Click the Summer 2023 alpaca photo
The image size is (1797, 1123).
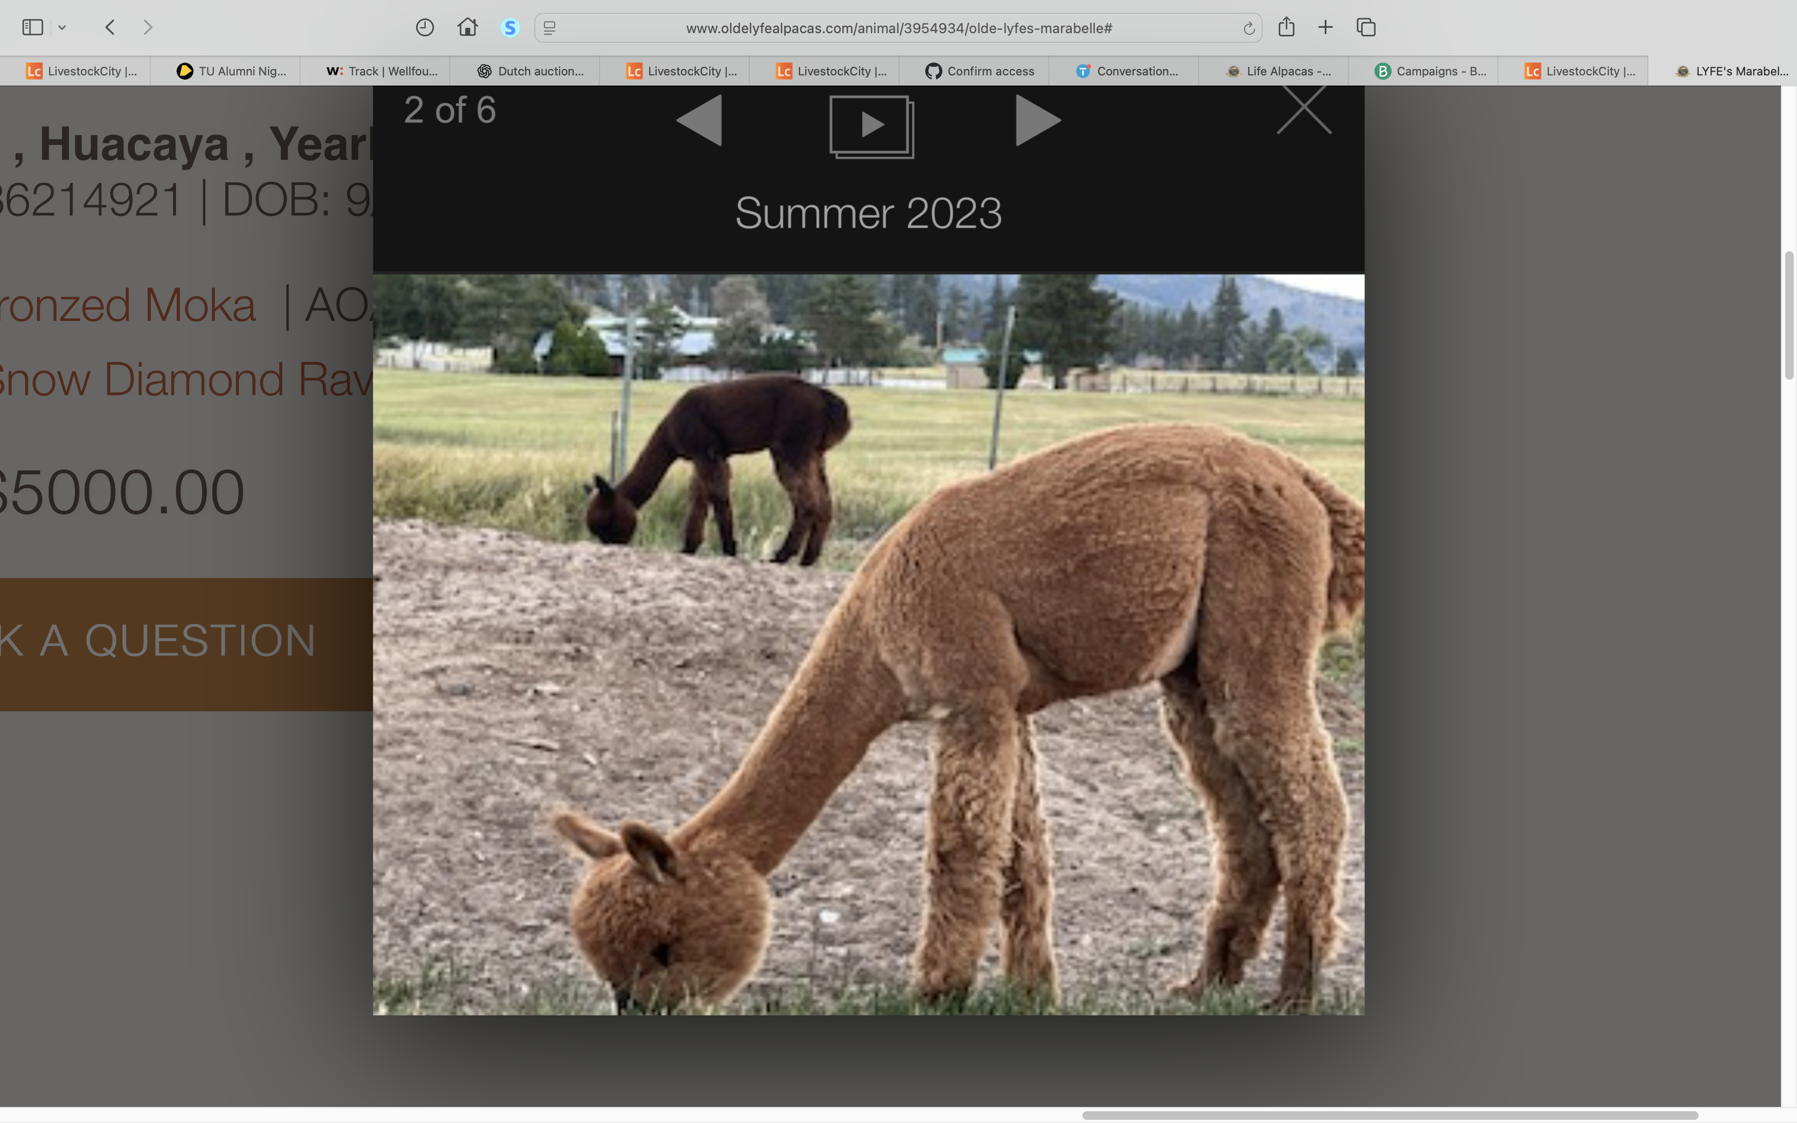tap(868, 644)
